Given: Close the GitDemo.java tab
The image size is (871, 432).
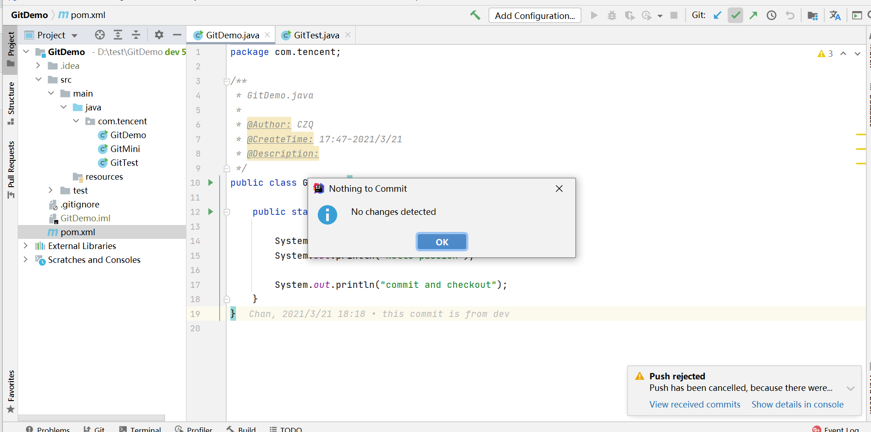Looking at the screenshot, I should tap(267, 35).
